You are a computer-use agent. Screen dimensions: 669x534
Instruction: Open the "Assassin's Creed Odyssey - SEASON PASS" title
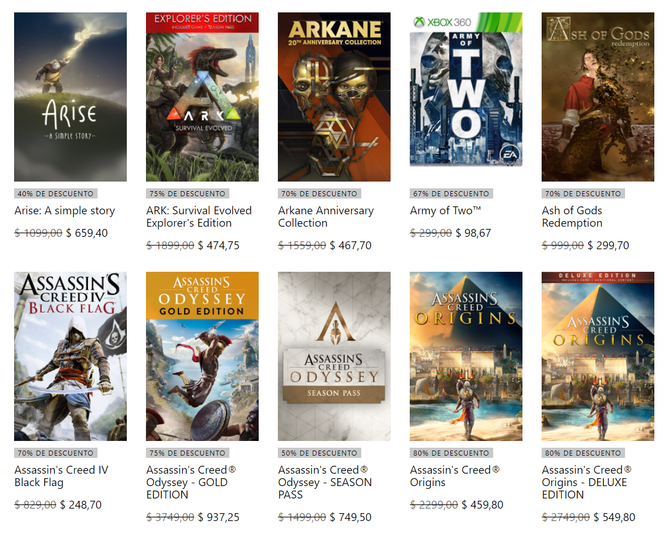(325, 483)
